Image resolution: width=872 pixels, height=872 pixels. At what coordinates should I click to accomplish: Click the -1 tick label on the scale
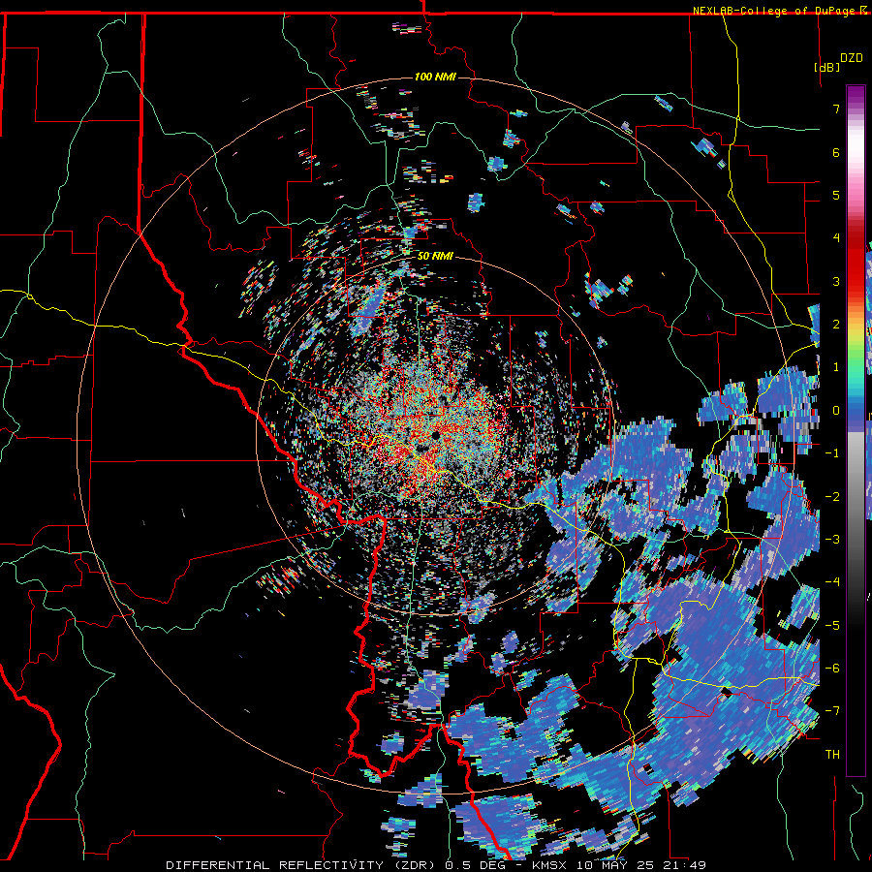pos(832,453)
